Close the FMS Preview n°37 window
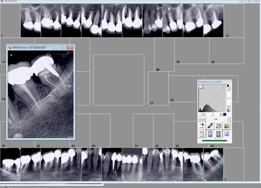This screenshot has height=188, width=261. [70, 48]
